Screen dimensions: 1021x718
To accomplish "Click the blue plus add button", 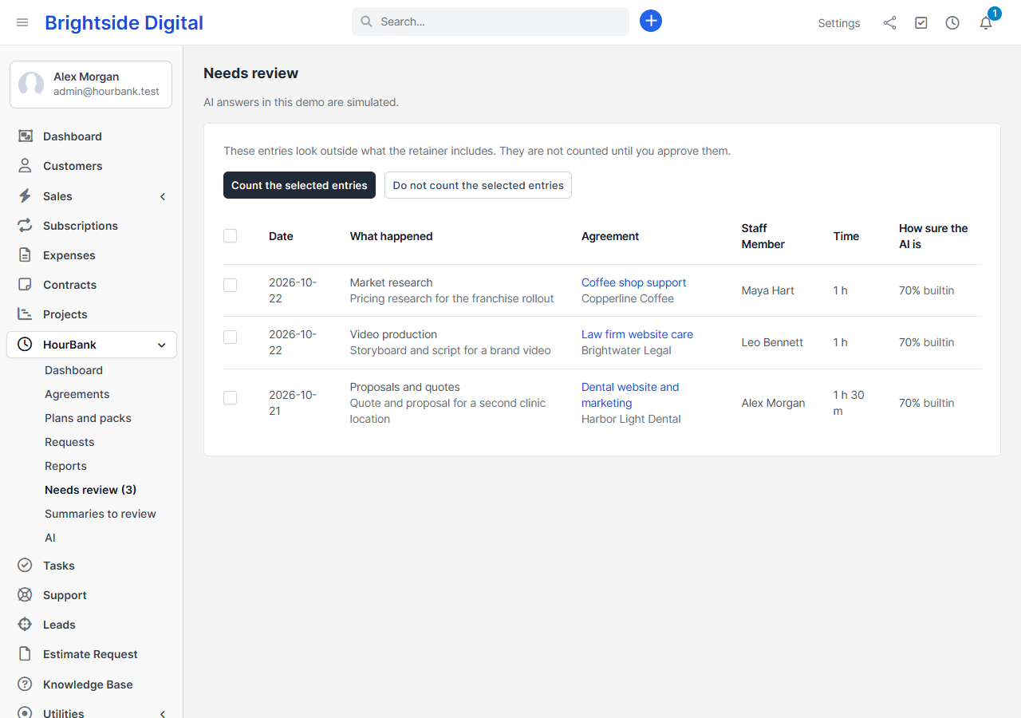I will coord(651,21).
